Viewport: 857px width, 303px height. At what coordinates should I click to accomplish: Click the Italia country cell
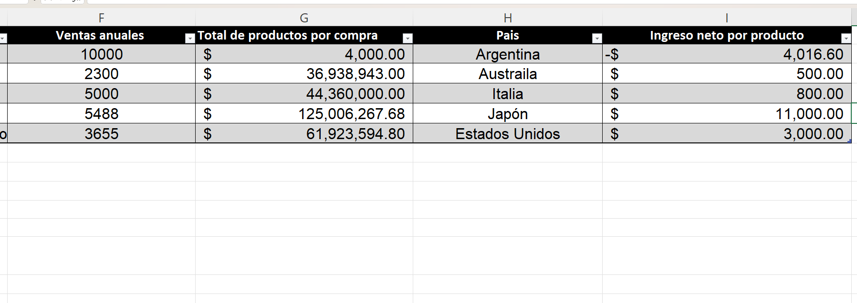click(x=508, y=94)
